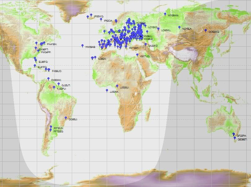
Task: Click the NO15LA map pin
Action: click(x=179, y=27)
